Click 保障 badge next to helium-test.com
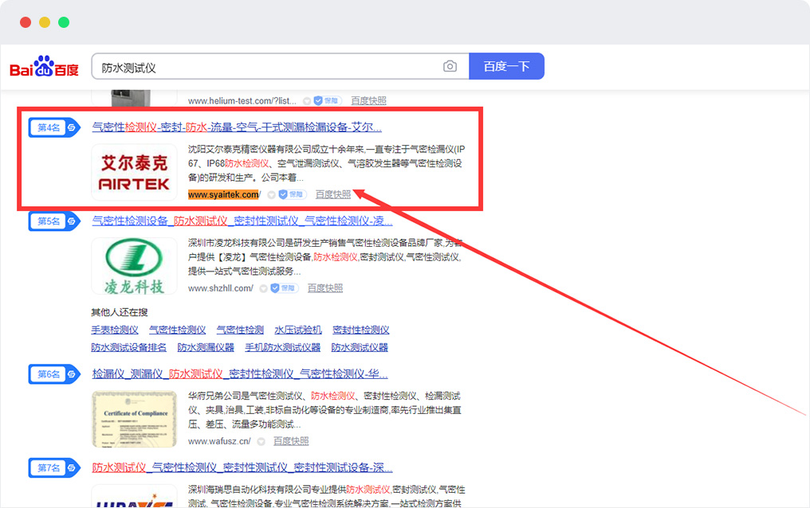The image size is (810, 508). pyautogui.click(x=327, y=100)
